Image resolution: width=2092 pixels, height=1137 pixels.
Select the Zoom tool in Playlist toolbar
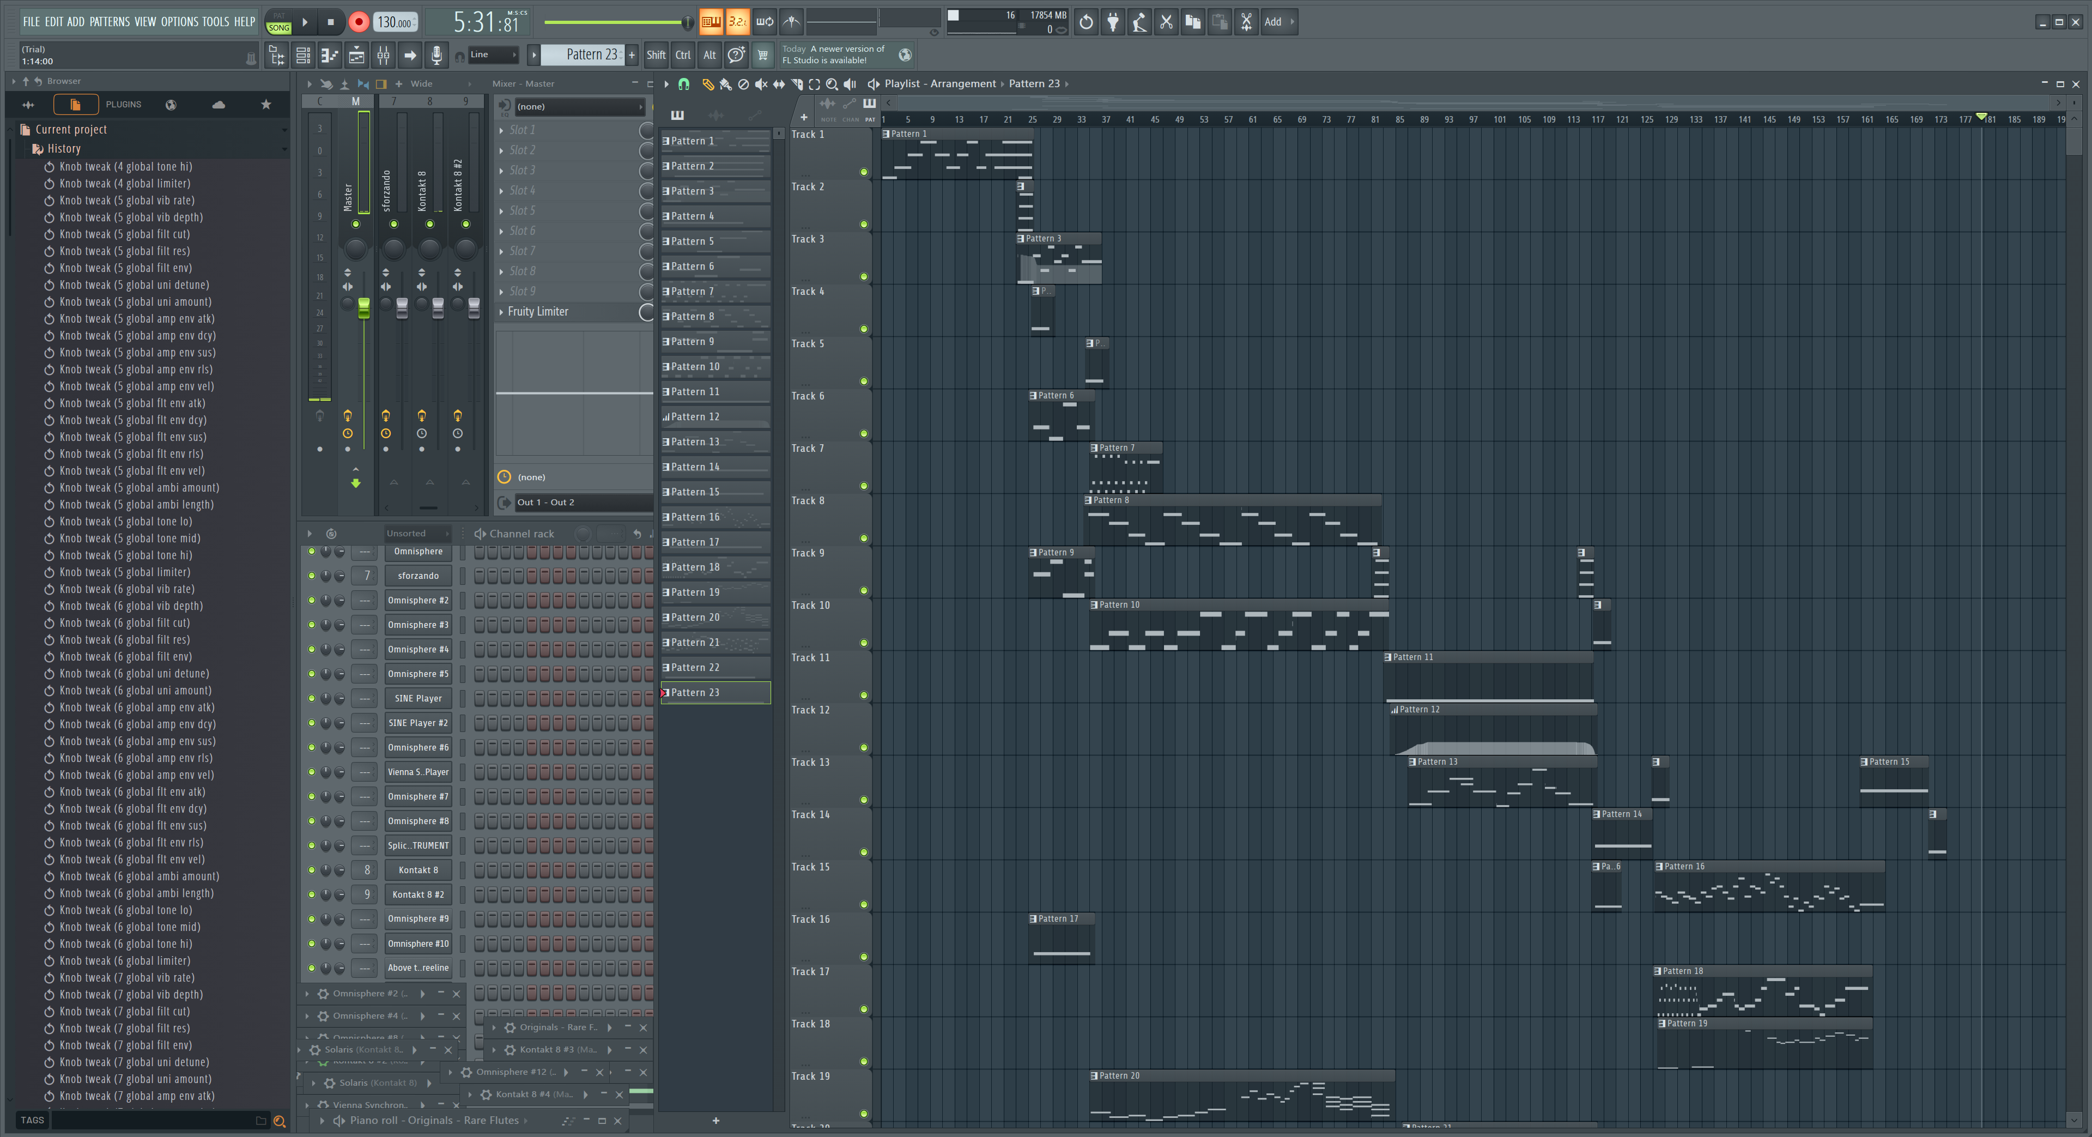point(832,83)
